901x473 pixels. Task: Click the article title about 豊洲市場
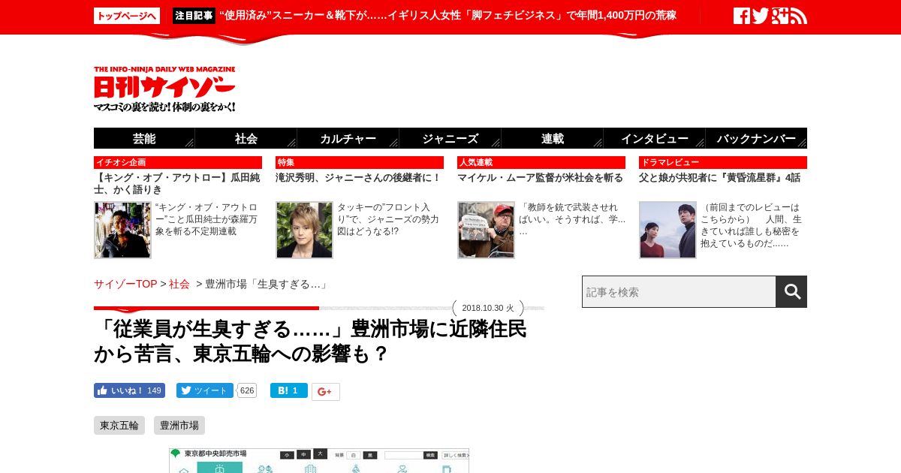(x=310, y=341)
